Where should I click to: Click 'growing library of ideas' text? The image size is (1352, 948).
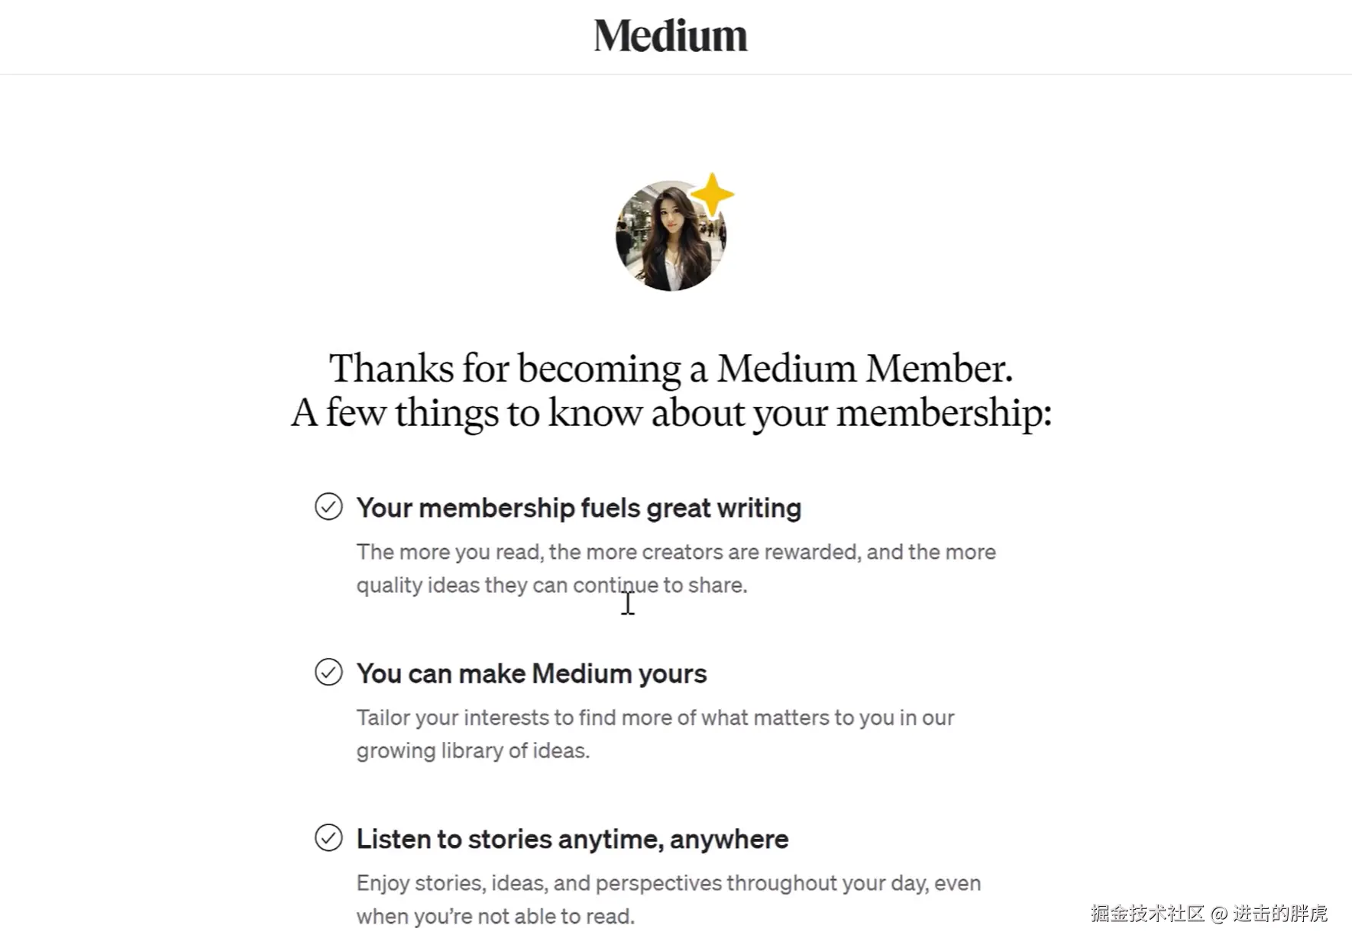[x=473, y=751]
